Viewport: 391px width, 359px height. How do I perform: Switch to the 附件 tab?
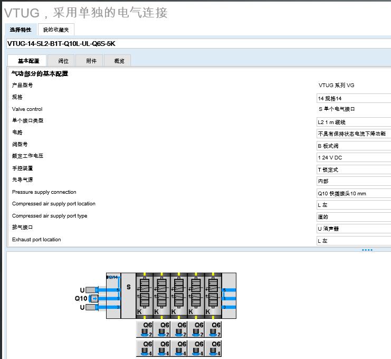(89, 61)
